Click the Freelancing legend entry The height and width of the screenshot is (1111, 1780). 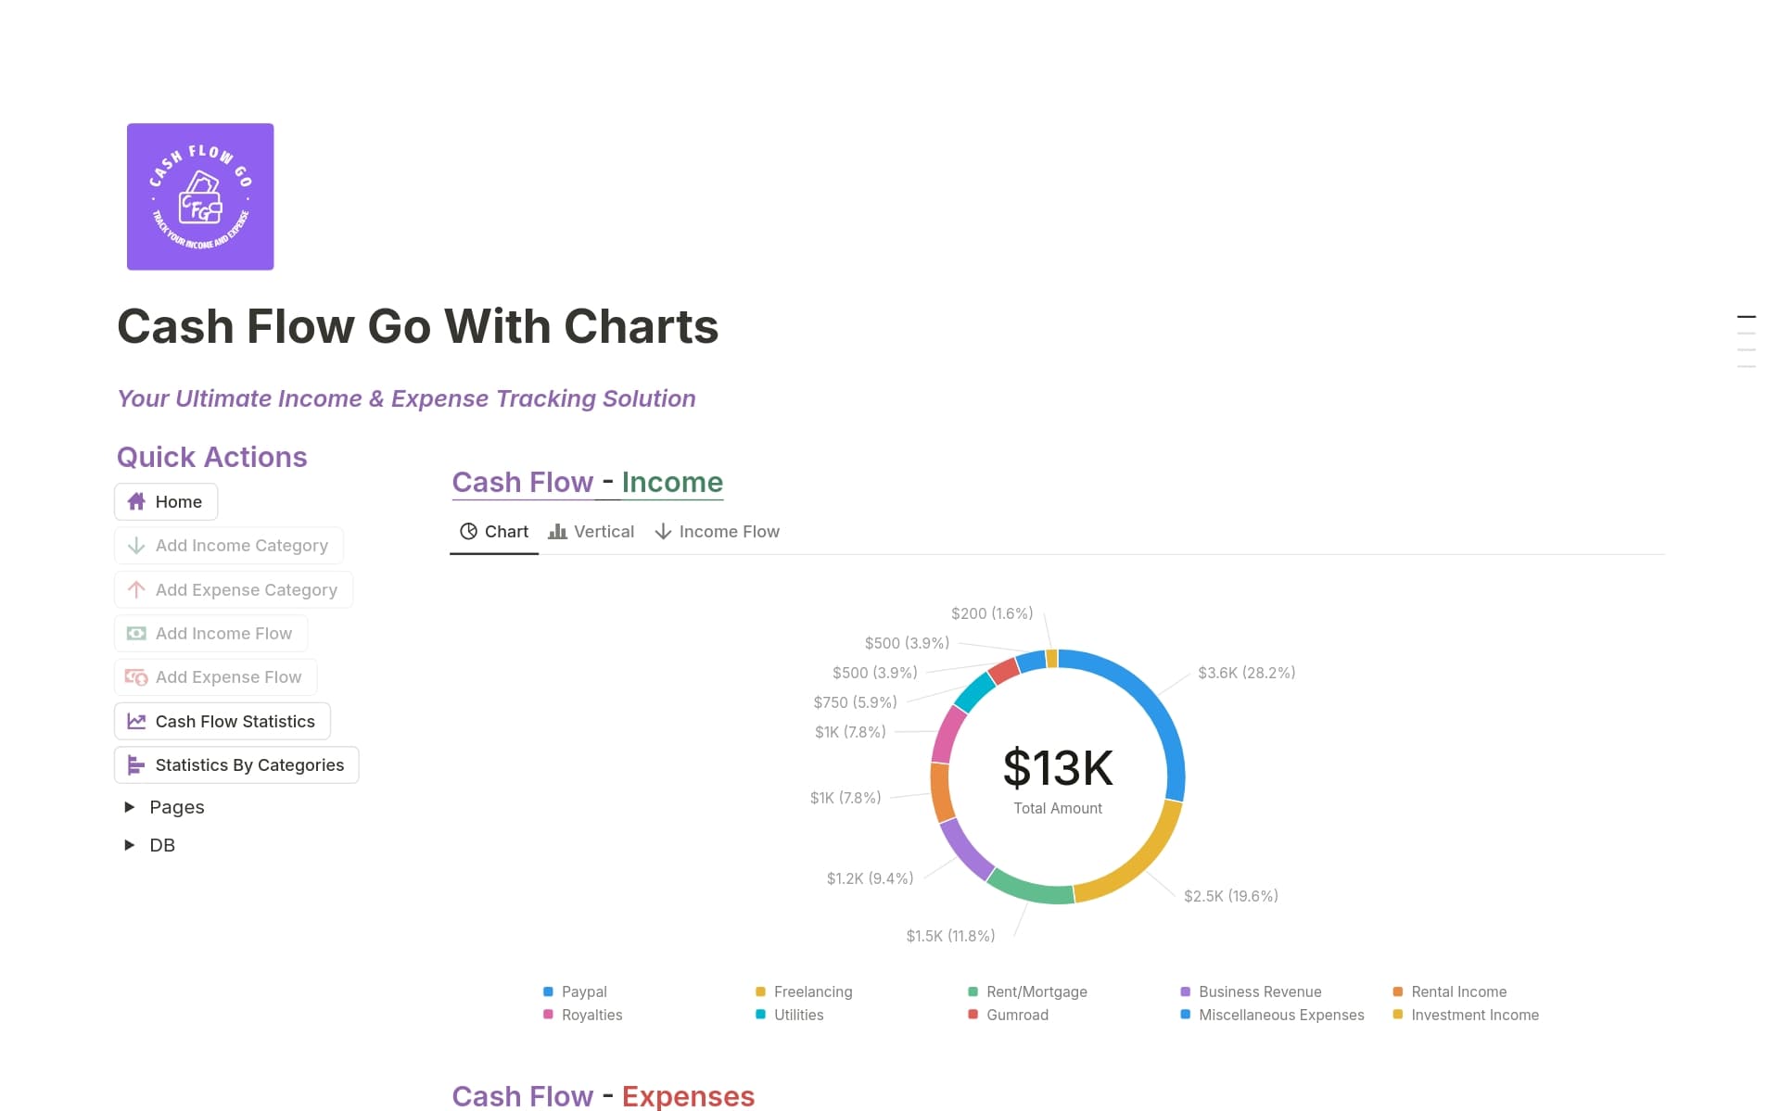[x=812, y=991]
